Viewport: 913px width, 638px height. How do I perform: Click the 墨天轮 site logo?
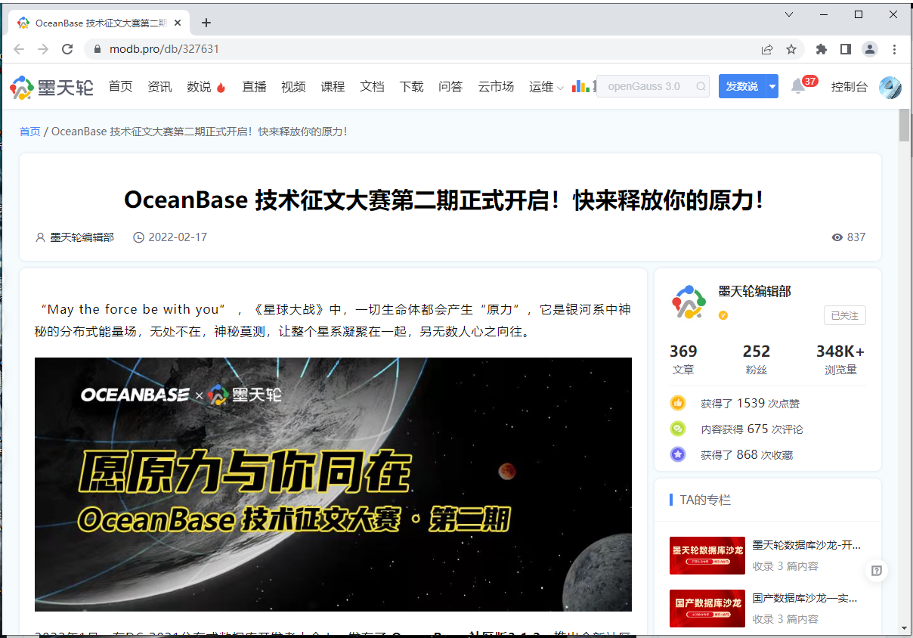(x=51, y=87)
